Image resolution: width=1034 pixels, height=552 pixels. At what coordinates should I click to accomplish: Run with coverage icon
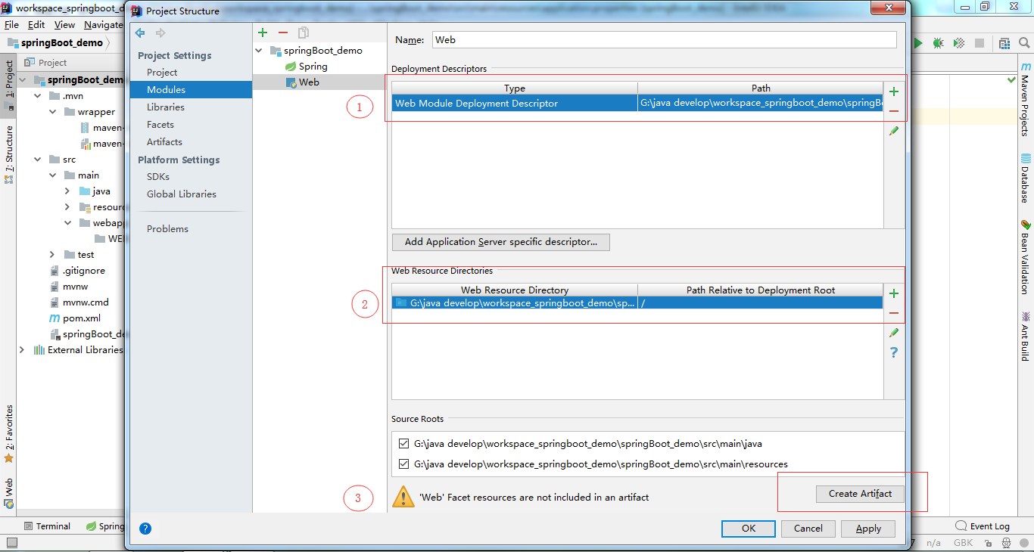click(959, 44)
